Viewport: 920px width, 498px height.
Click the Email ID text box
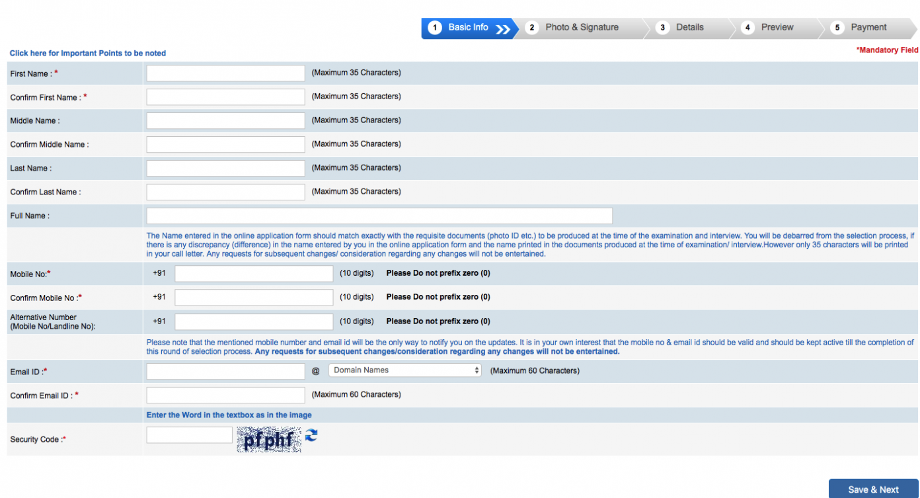click(225, 372)
